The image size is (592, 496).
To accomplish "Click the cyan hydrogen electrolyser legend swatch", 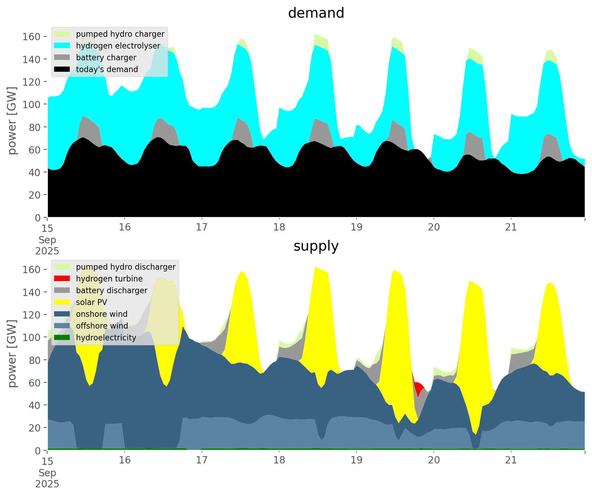I will (x=62, y=46).
